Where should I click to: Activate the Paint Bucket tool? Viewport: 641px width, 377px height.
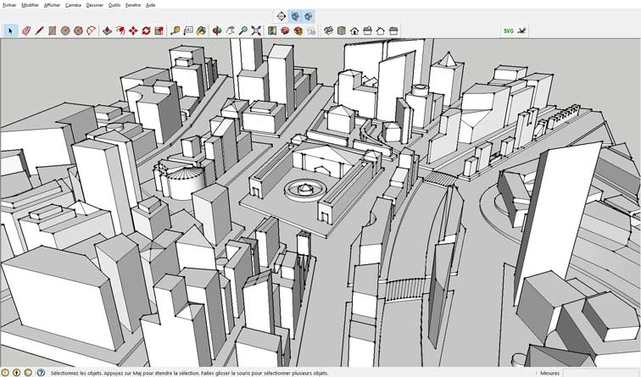click(x=202, y=30)
